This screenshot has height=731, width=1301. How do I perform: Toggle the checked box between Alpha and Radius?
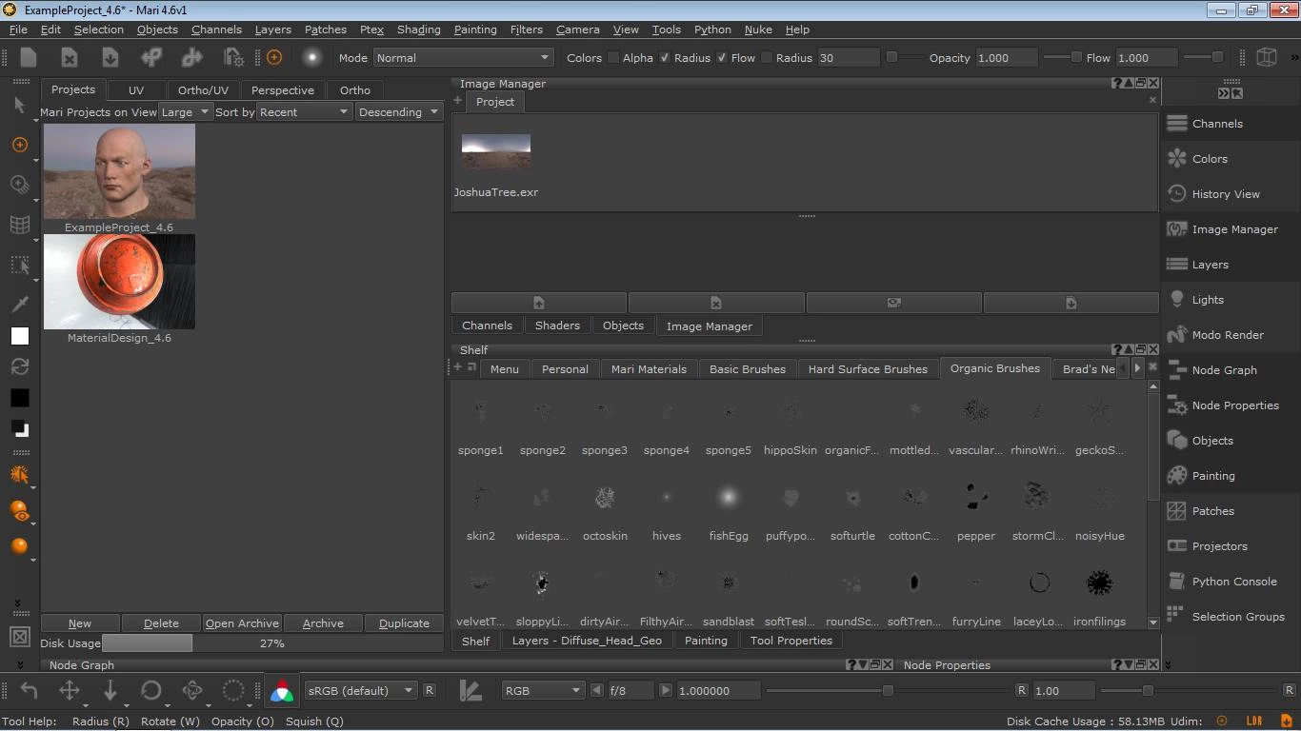click(x=665, y=58)
